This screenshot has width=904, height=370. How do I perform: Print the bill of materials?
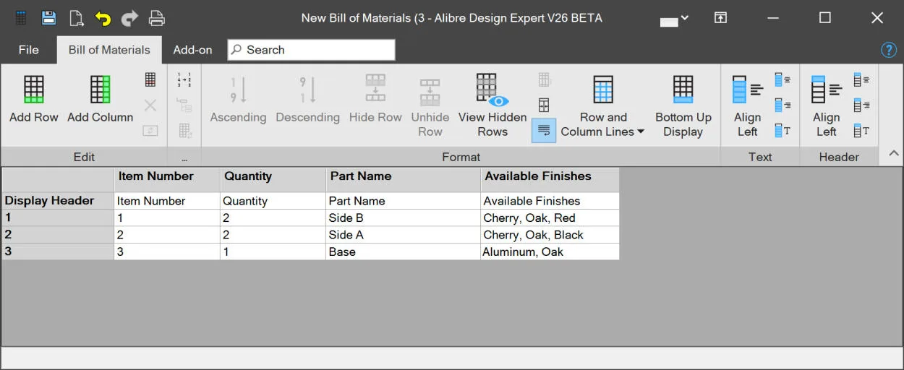[156, 18]
